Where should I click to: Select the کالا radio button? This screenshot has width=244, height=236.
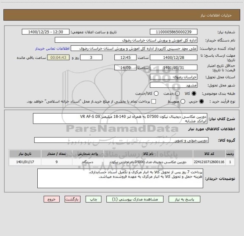click(x=194, y=94)
